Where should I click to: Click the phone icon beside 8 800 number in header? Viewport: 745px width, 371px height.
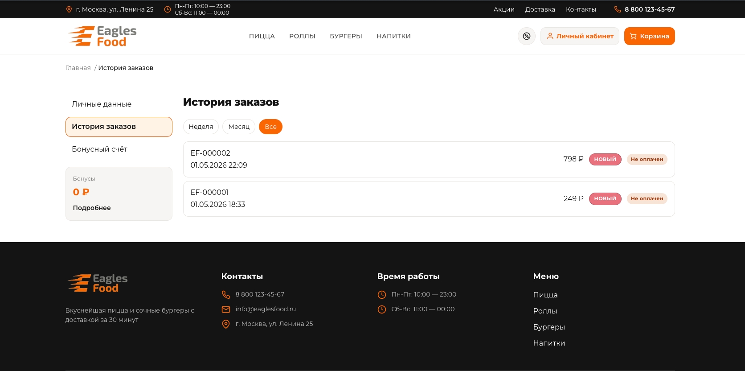(x=618, y=9)
